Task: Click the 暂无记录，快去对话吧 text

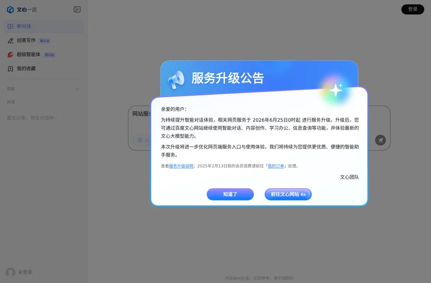Action: point(32,118)
